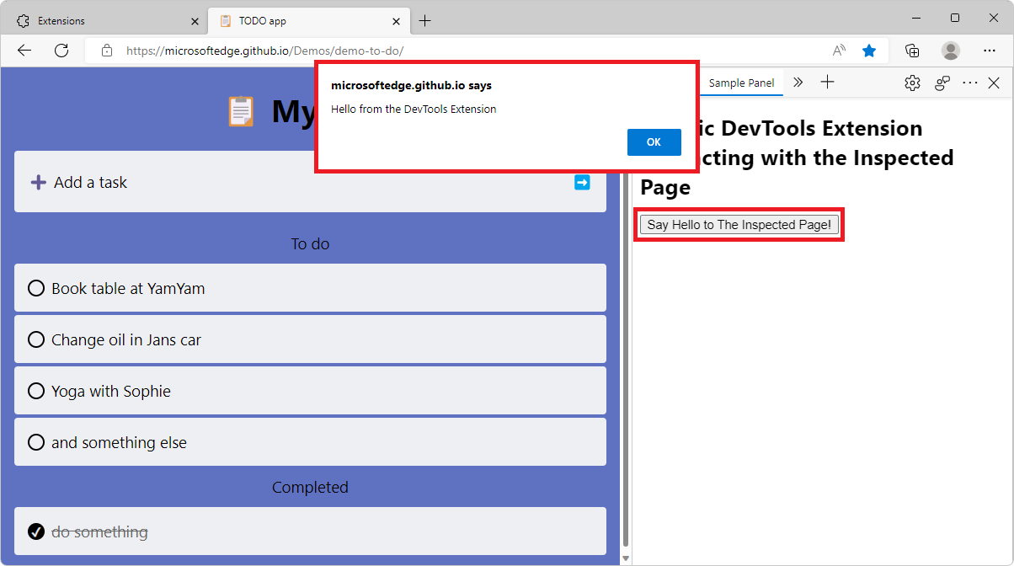Click the back navigation arrow

coord(24,51)
